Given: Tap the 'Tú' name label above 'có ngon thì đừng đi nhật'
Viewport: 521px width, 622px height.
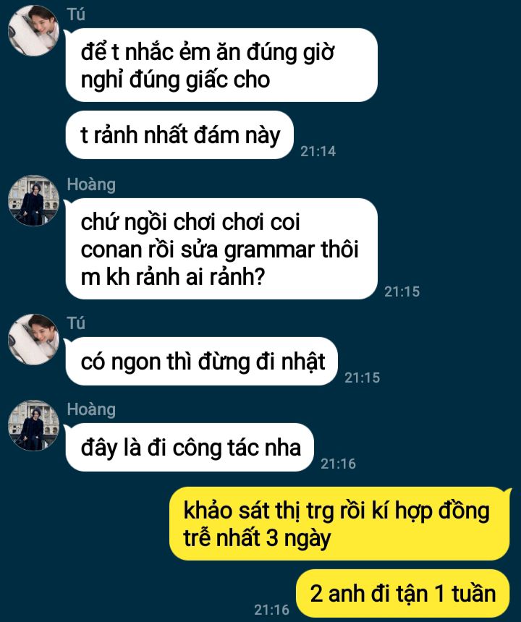Looking at the screenshot, I should [x=76, y=323].
